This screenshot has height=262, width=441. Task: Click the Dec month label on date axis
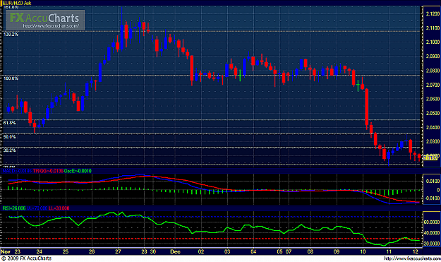(x=175, y=251)
